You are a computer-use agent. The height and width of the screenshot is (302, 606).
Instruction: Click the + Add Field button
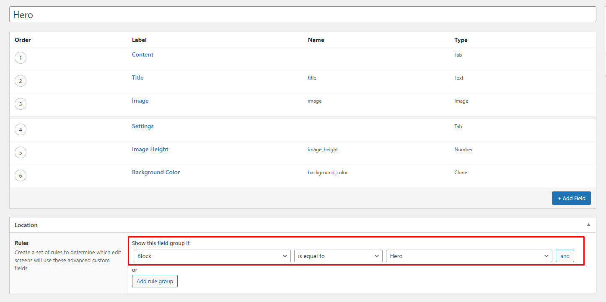(571, 198)
